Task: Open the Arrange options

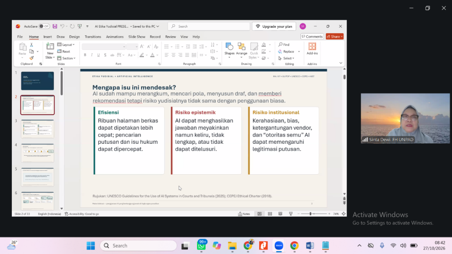Action: pos(241,50)
